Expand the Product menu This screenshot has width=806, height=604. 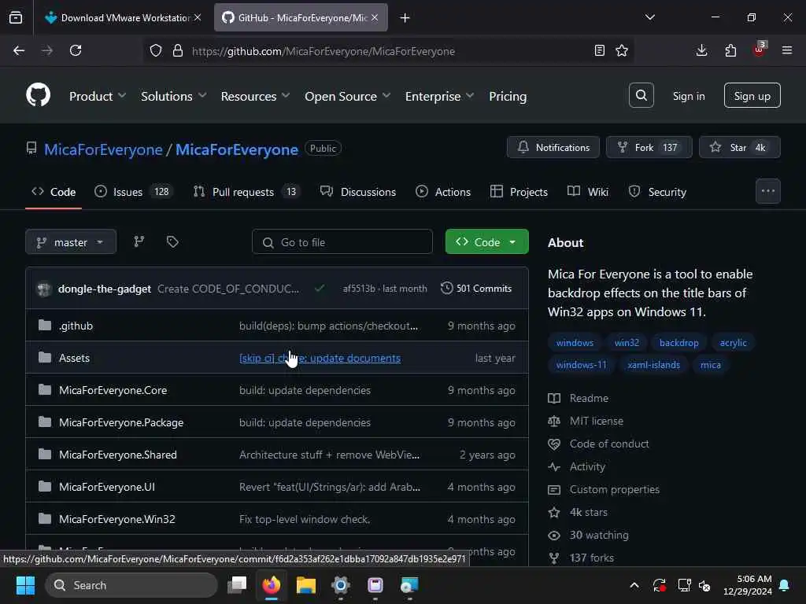(x=97, y=96)
